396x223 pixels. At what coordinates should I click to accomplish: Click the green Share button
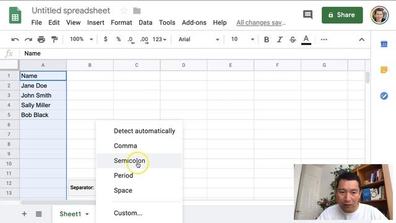pyautogui.click(x=342, y=15)
